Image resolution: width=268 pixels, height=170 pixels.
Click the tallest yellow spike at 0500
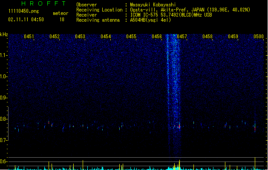[x=255, y=163]
